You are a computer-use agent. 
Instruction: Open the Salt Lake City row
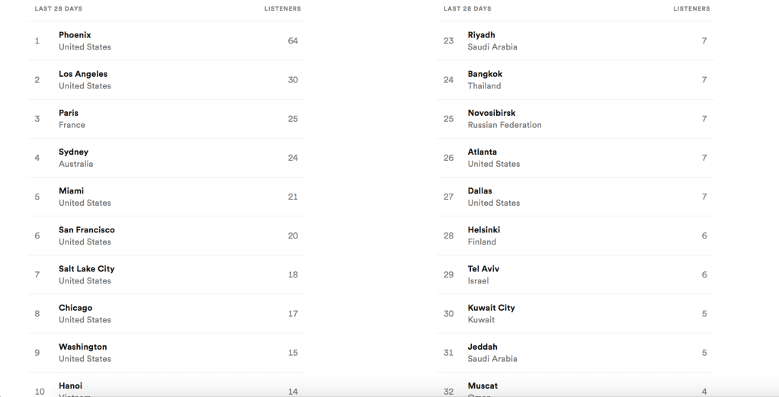tap(166, 274)
